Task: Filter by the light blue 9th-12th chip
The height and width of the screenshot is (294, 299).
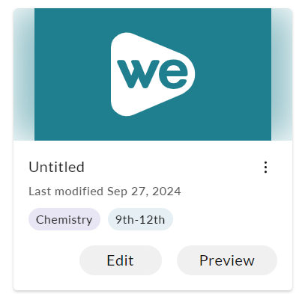Action: (x=140, y=219)
